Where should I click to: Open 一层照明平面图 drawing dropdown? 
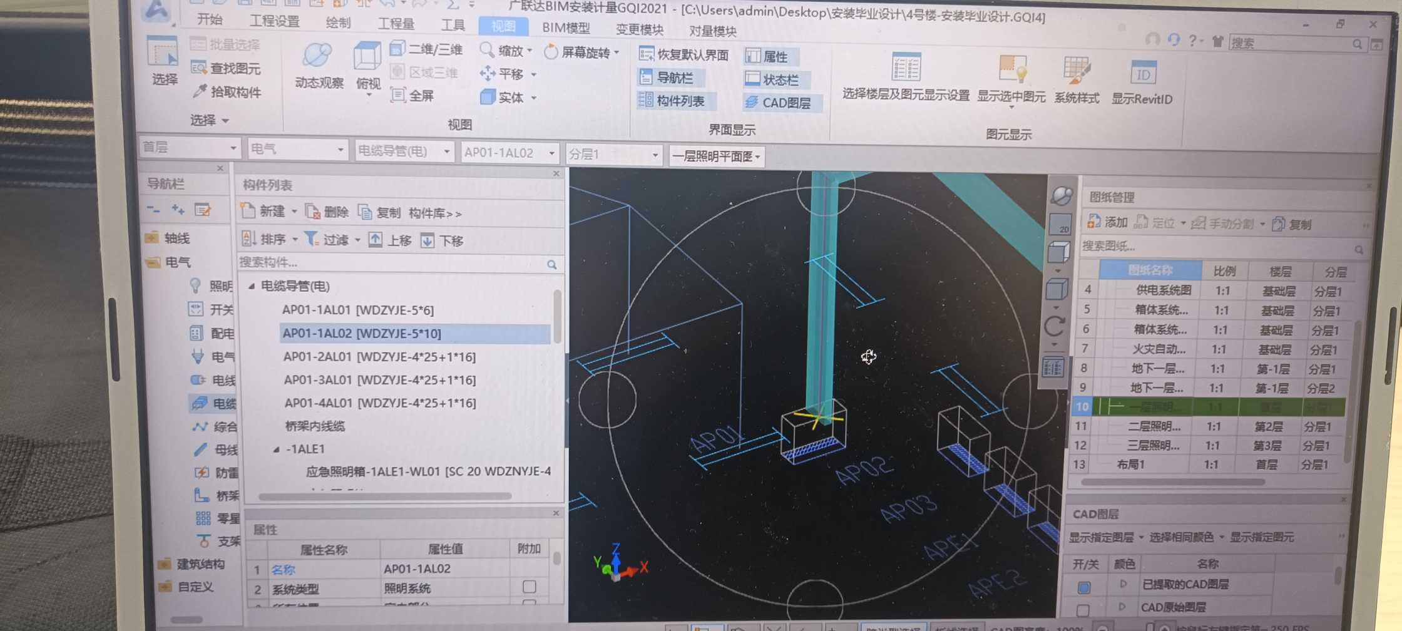click(717, 156)
